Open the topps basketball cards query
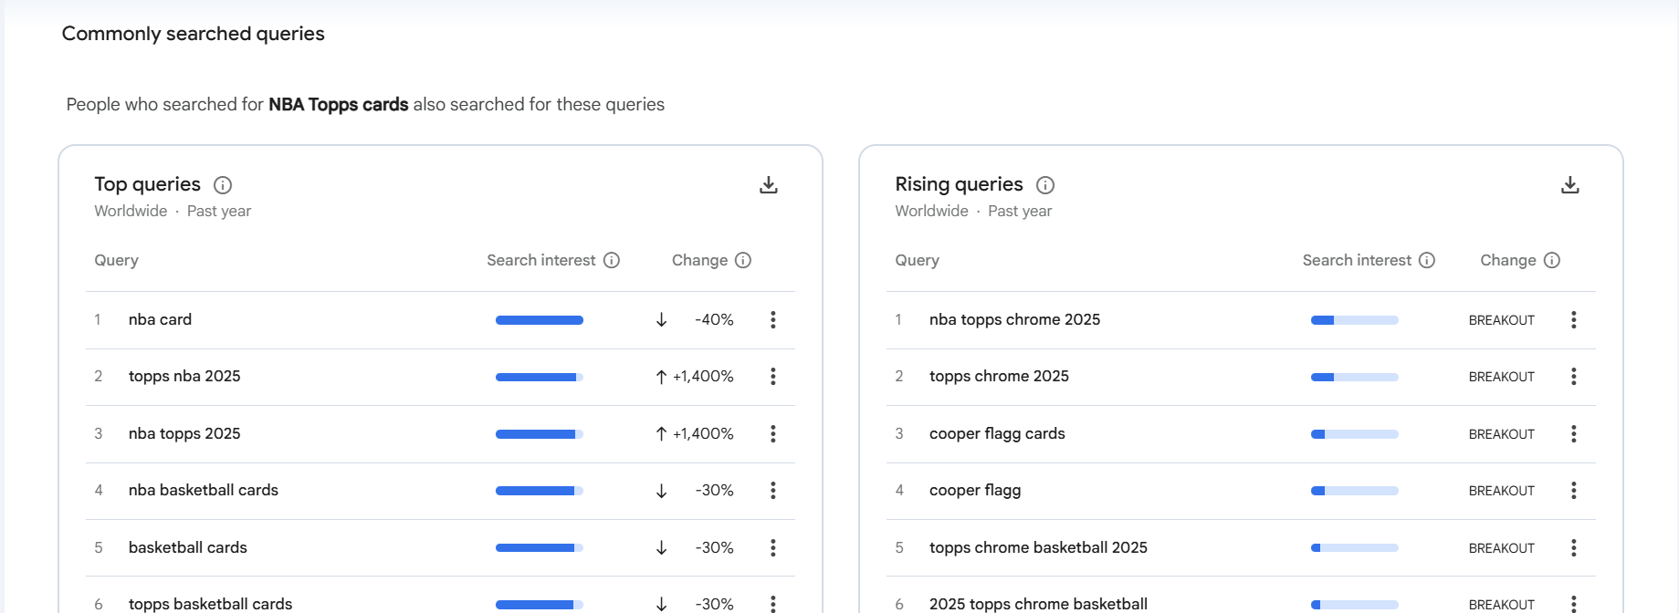This screenshot has width=1679, height=613. (210, 603)
